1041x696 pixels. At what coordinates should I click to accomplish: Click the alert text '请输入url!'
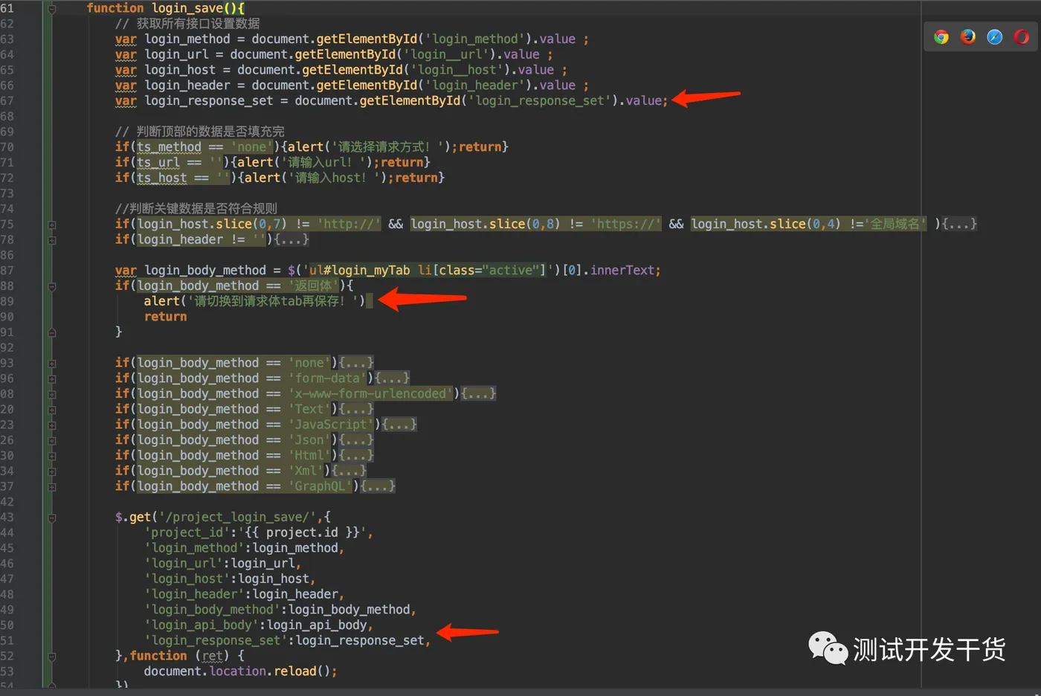point(323,162)
